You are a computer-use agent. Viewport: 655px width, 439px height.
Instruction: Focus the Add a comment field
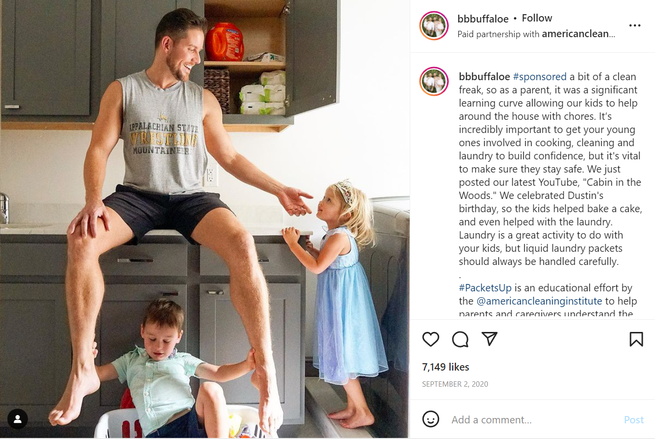click(x=534, y=419)
